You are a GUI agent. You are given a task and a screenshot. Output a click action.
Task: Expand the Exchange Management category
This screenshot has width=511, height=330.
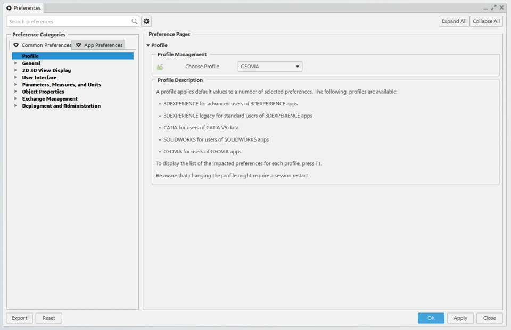[16, 98]
